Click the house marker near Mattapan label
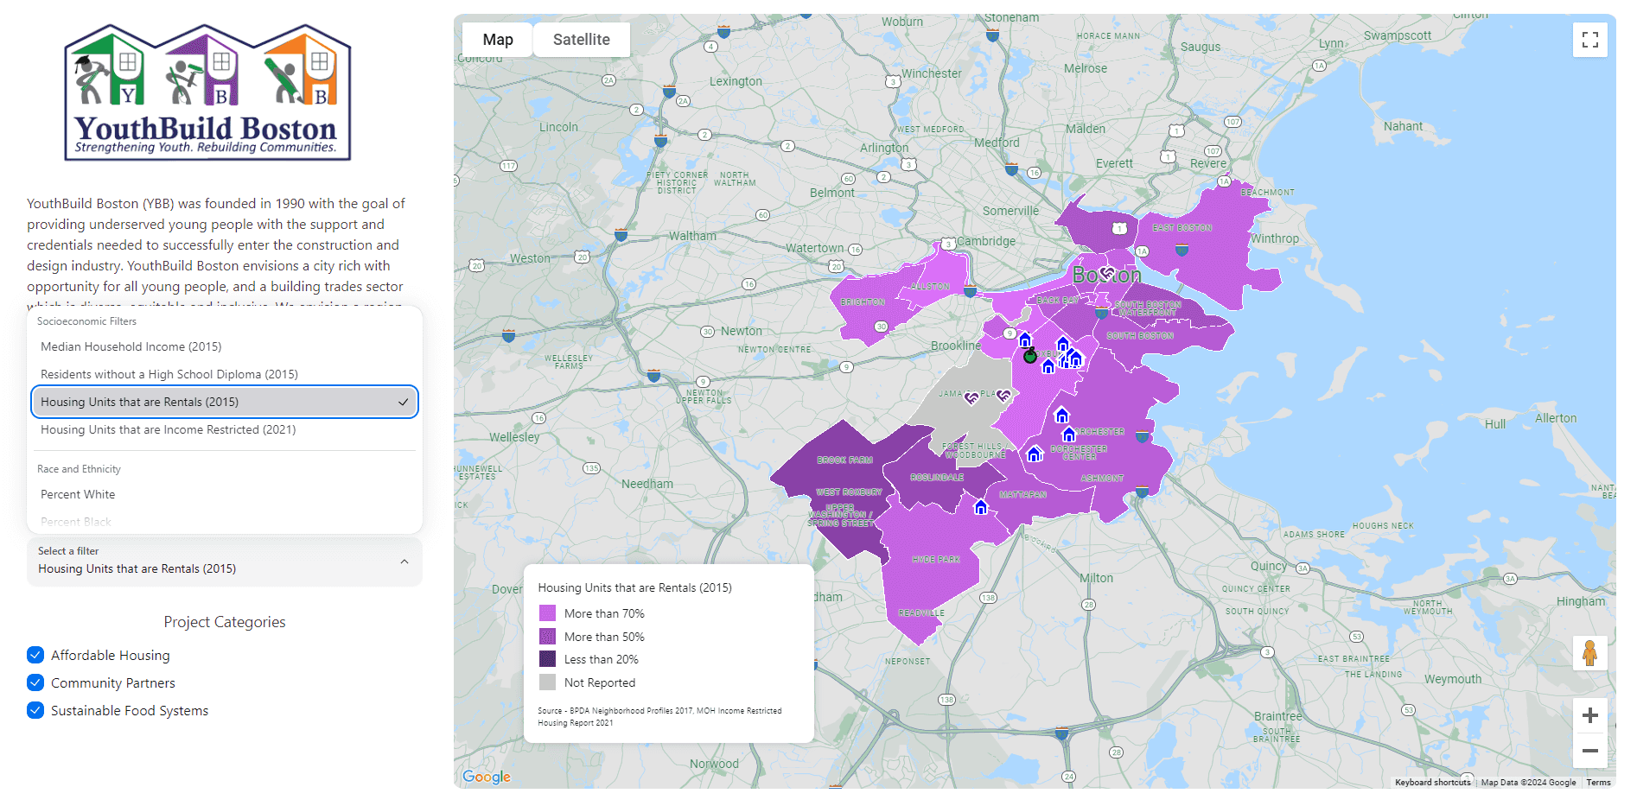This screenshot has width=1637, height=806. pos(981,507)
